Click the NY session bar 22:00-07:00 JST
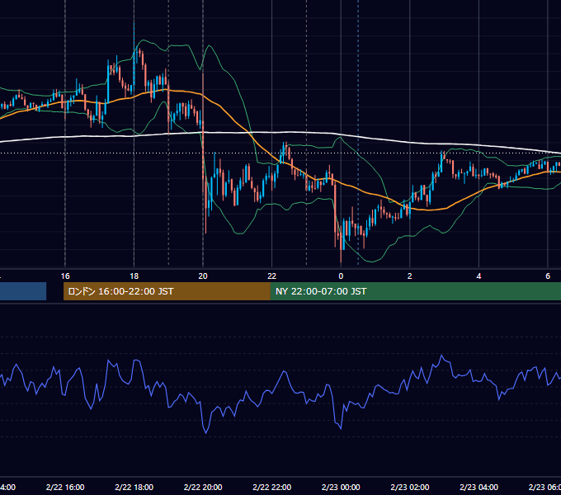Screen dimensions: 561x495 click(415, 291)
